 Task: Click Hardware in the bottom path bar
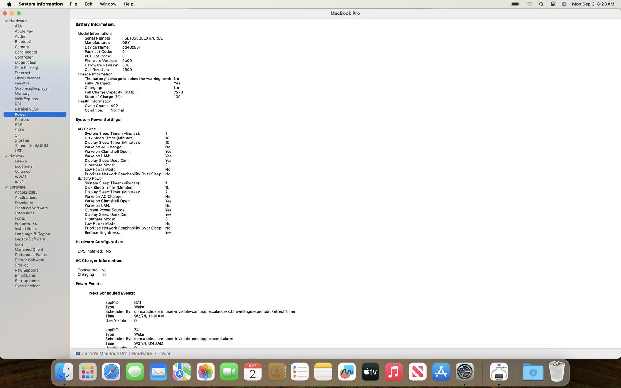tap(142, 354)
